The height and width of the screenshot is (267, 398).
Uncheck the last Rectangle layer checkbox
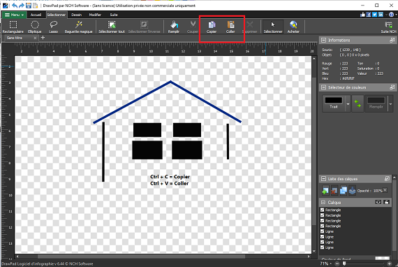[x=322, y=226]
